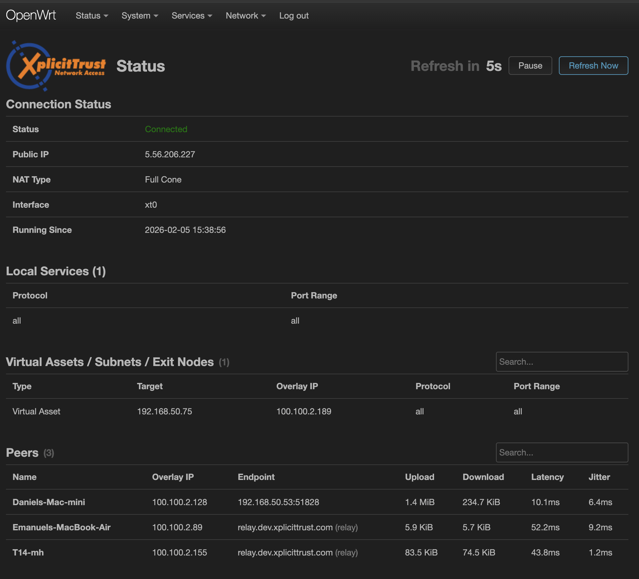This screenshot has height=579, width=639.
Task: Click the Jitter column header
Action: (599, 477)
